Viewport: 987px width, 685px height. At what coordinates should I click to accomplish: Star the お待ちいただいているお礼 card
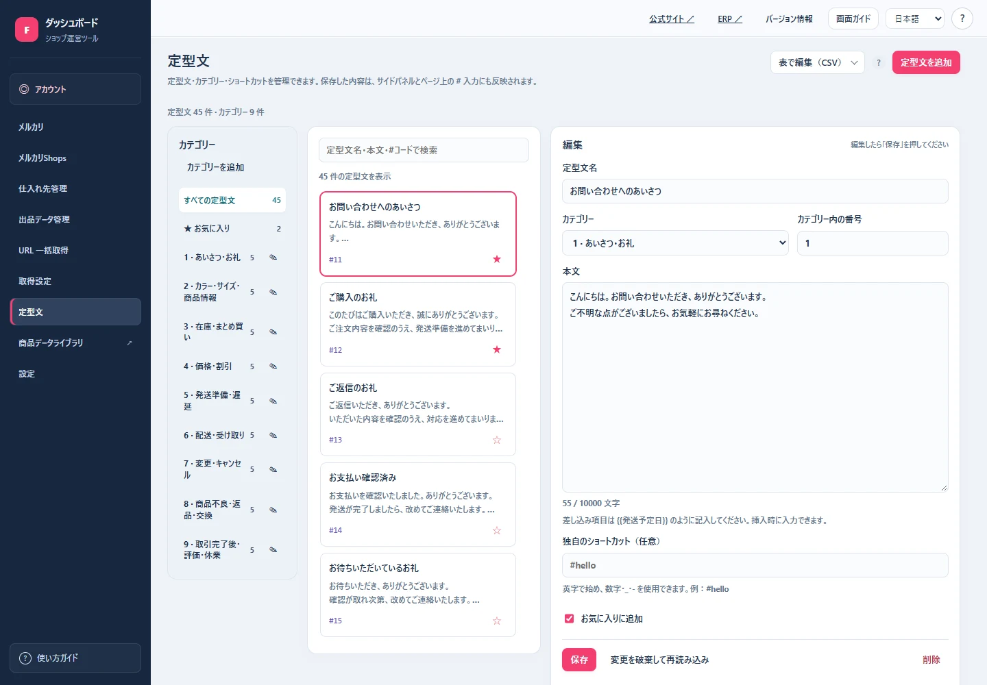pos(497,621)
